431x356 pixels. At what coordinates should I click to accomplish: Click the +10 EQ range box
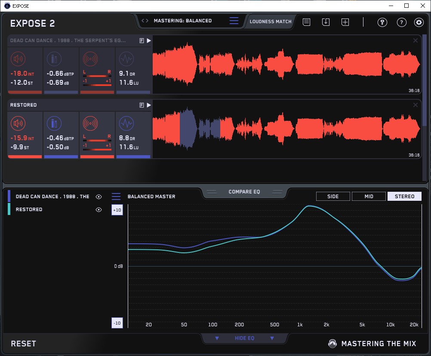(x=117, y=210)
